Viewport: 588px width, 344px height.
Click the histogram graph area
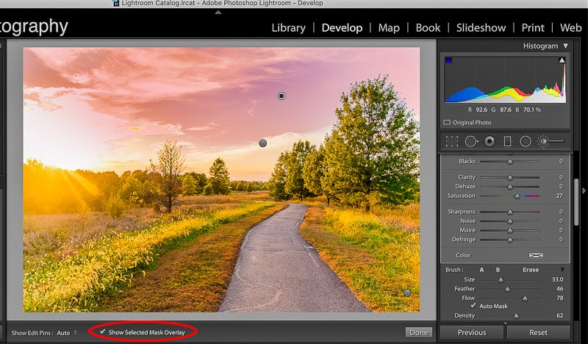[x=505, y=79]
